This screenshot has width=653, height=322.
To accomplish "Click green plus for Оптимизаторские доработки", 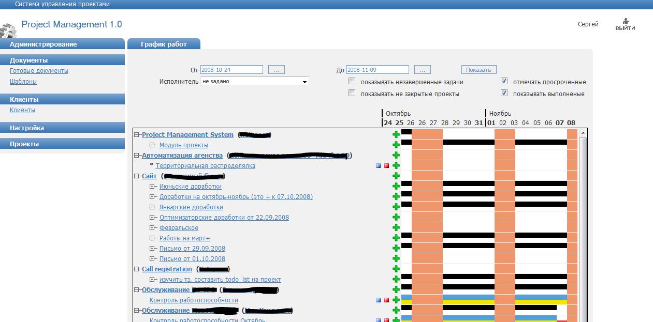I will [x=396, y=217].
